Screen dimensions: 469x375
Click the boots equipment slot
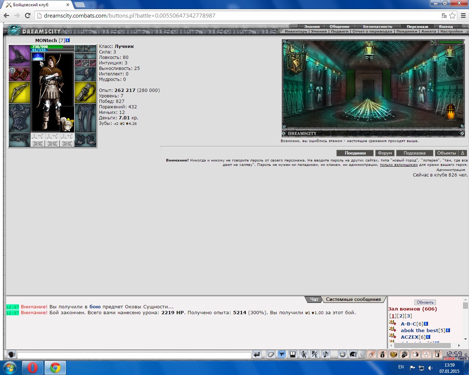(x=85, y=140)
